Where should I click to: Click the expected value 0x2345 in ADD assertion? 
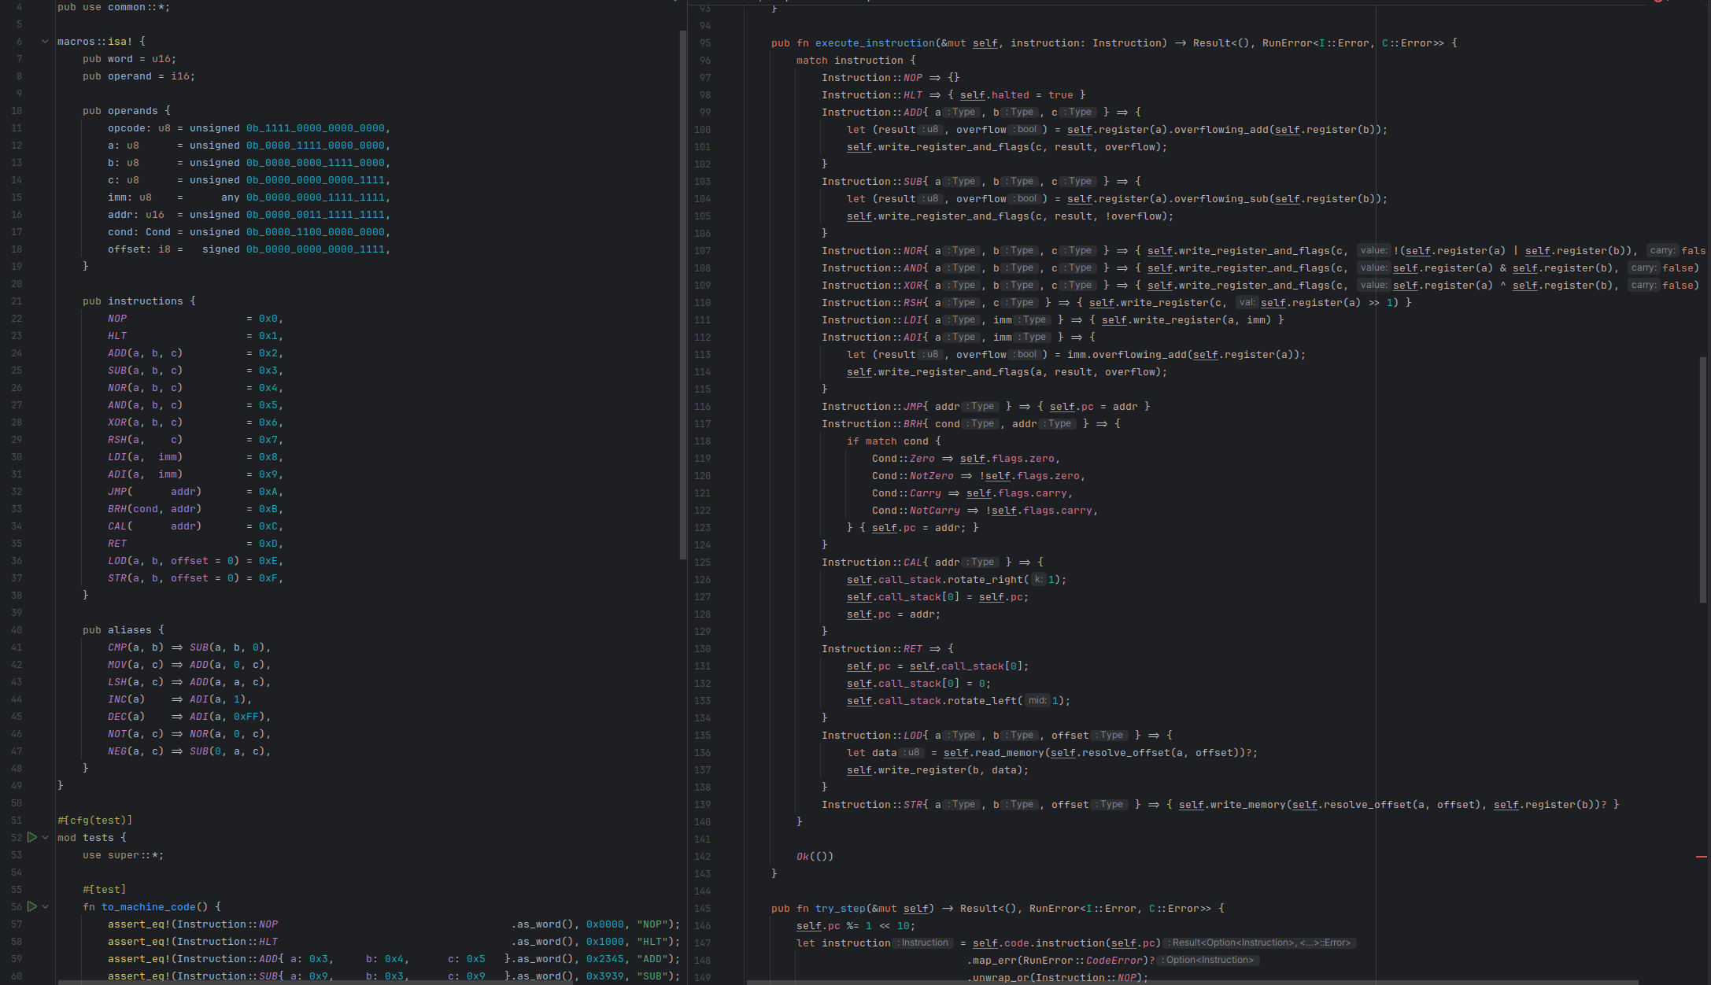pyautogui.click(x=604, y=959)
